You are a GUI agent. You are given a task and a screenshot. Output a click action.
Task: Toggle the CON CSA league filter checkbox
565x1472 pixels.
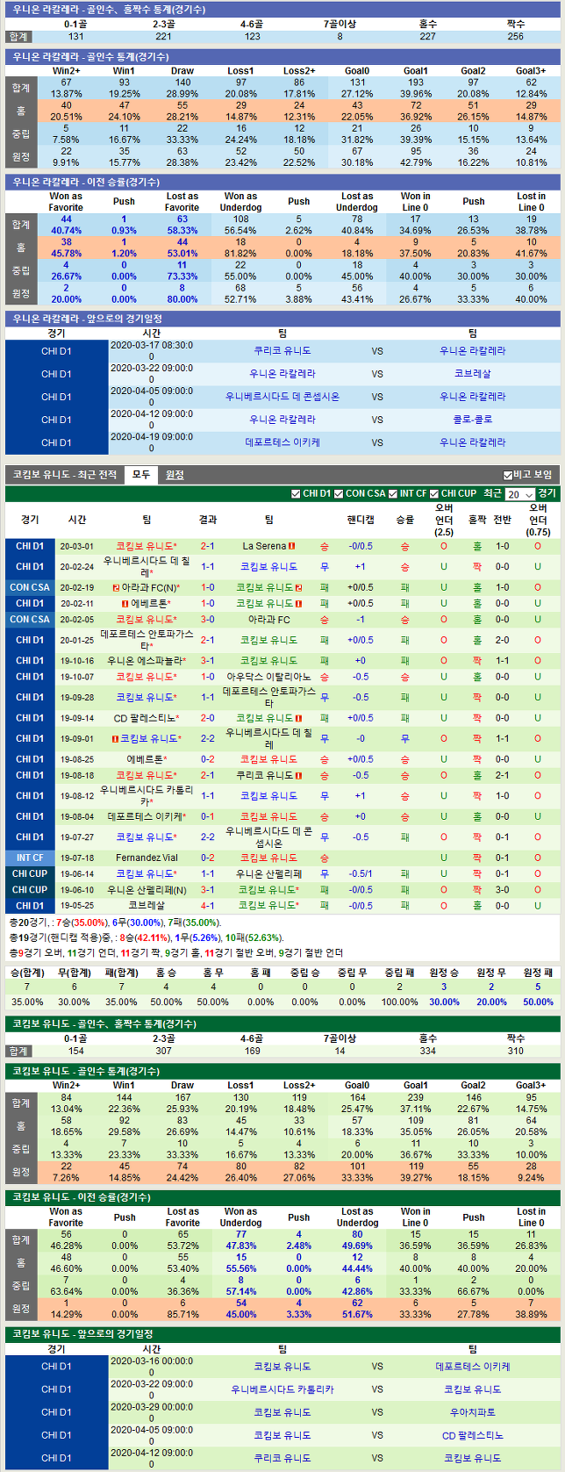pos(339,494)
